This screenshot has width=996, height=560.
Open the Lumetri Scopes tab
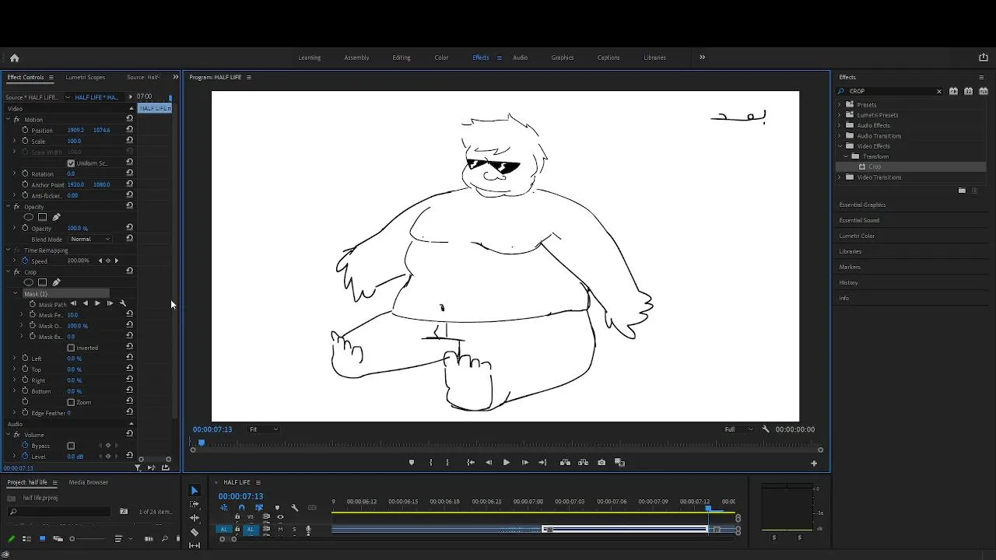[x=86, y=77]
